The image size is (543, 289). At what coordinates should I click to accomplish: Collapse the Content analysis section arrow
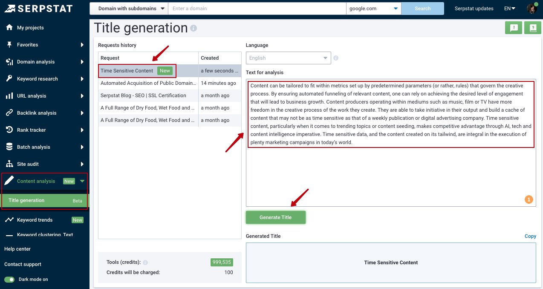[x=82, y=181]
